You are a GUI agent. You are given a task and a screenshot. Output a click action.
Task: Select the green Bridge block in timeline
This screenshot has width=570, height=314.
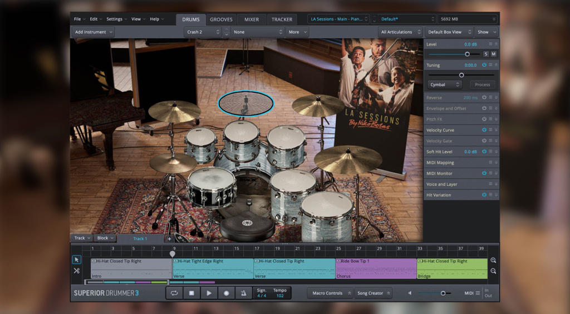[x=452, y=268]
